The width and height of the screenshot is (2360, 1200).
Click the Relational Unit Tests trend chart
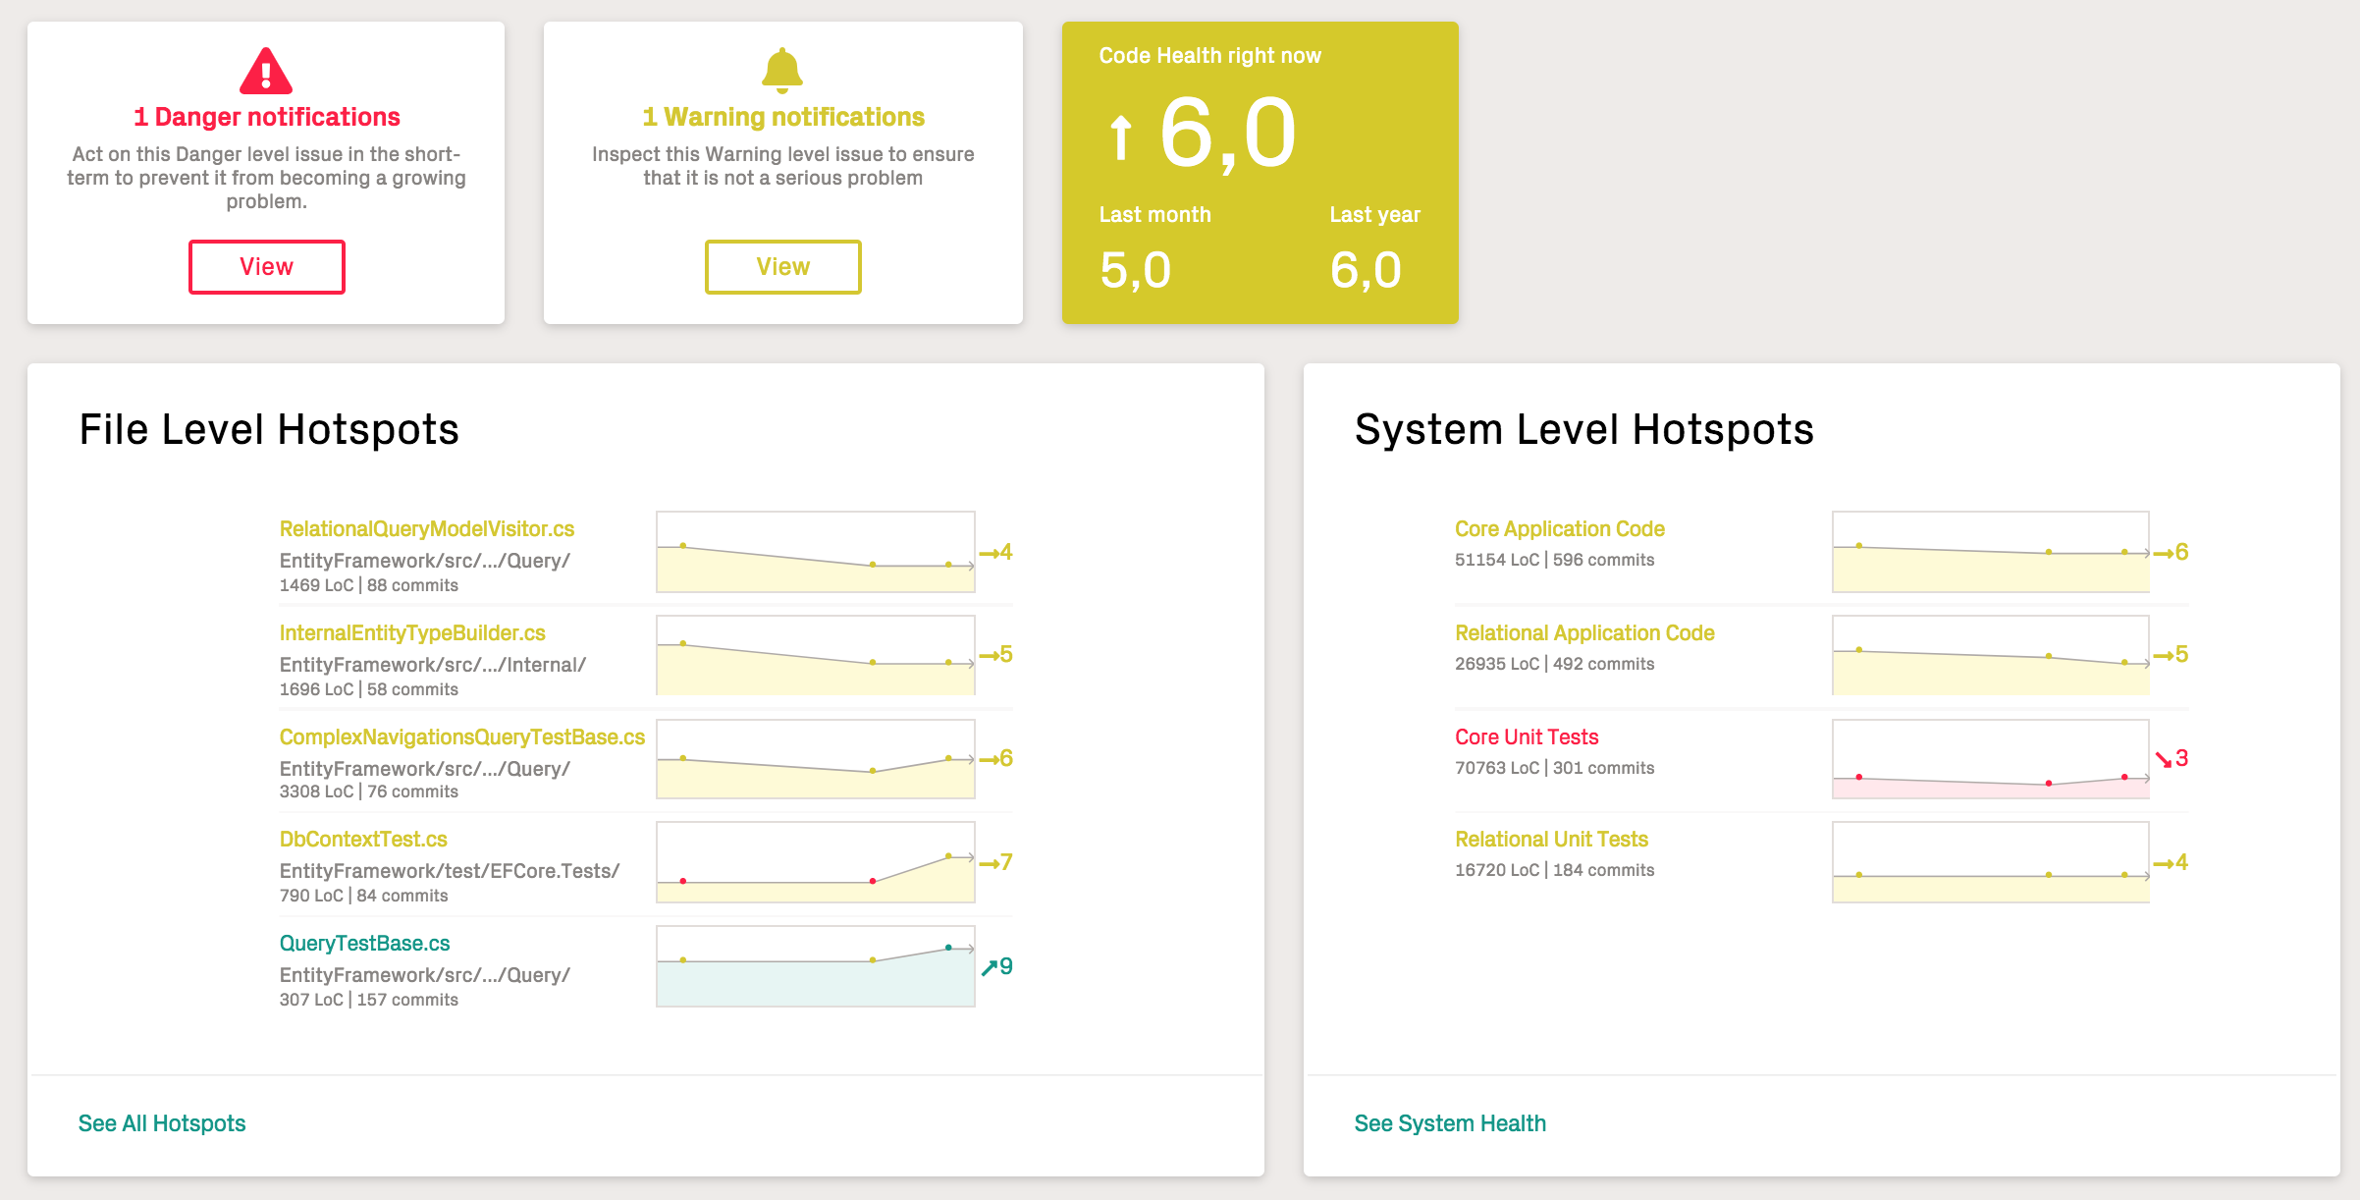(1991, 862)
